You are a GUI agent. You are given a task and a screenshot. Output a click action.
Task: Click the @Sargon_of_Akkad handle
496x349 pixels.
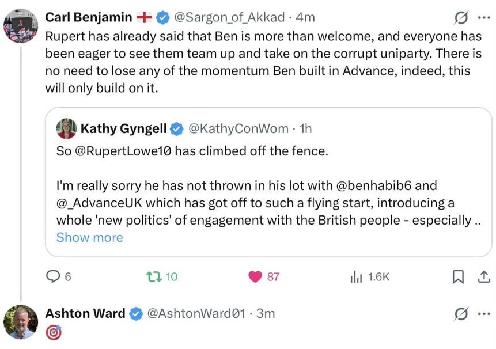[x=225, y=18]
